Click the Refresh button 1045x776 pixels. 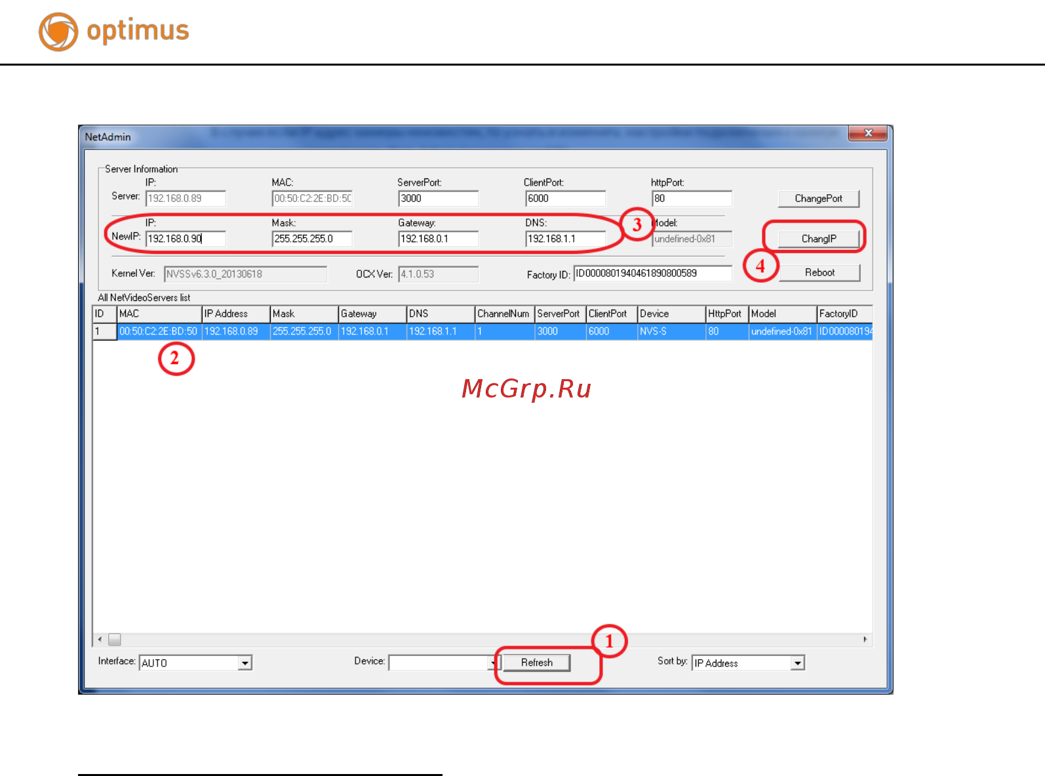point(536,663)
